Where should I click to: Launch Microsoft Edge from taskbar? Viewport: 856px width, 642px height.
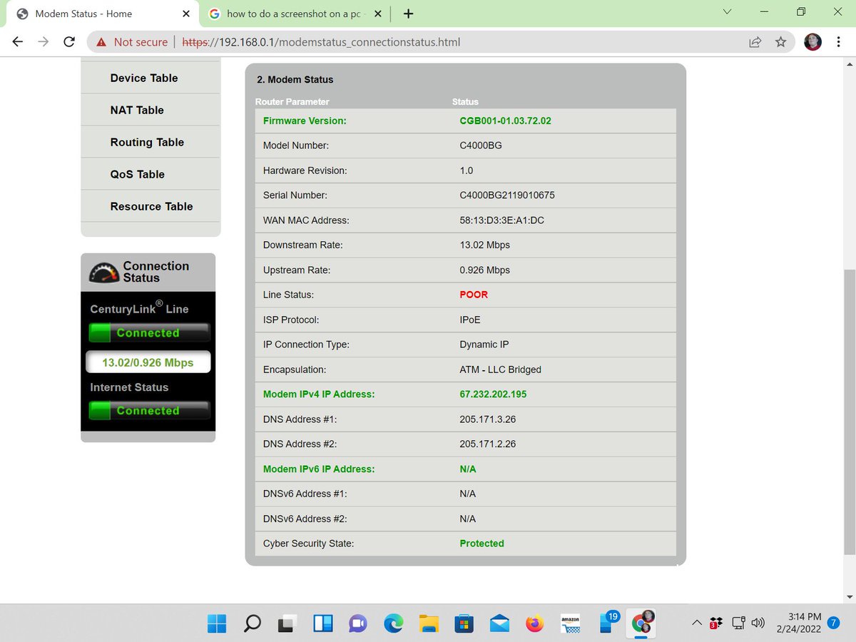[393, 623]
